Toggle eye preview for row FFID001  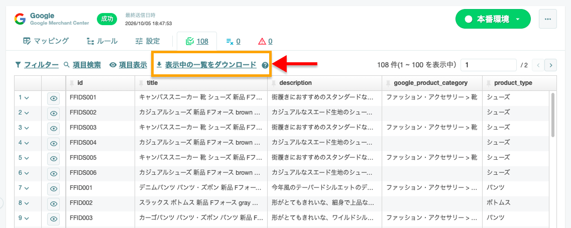click(54, 189)
